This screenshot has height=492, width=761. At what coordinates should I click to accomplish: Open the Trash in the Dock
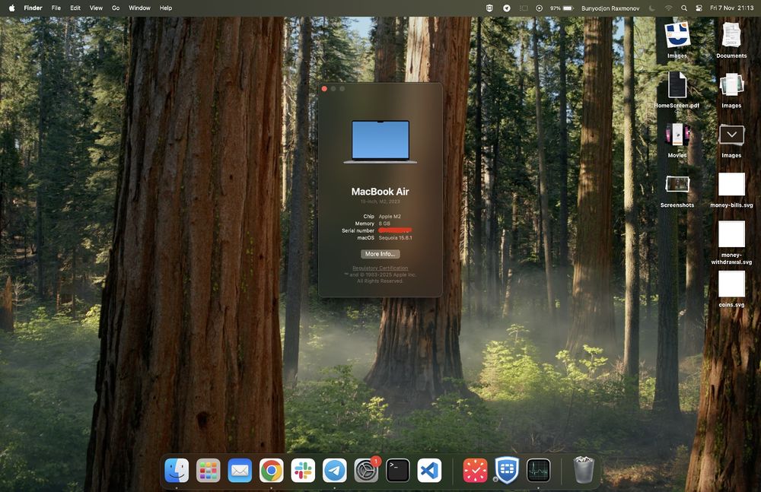[584, 470]
